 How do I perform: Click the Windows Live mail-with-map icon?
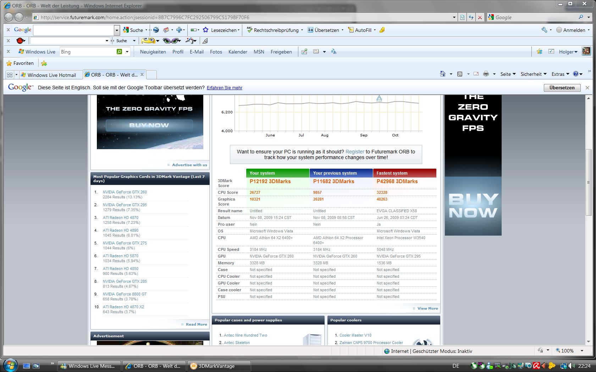304,52
